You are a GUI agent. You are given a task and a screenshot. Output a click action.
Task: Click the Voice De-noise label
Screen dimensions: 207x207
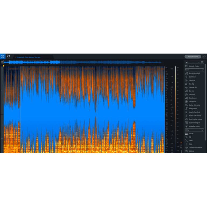coord(194,126)
